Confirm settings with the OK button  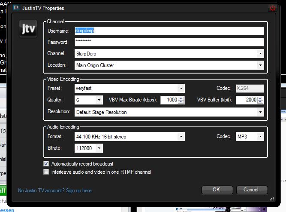click(217, 190)
